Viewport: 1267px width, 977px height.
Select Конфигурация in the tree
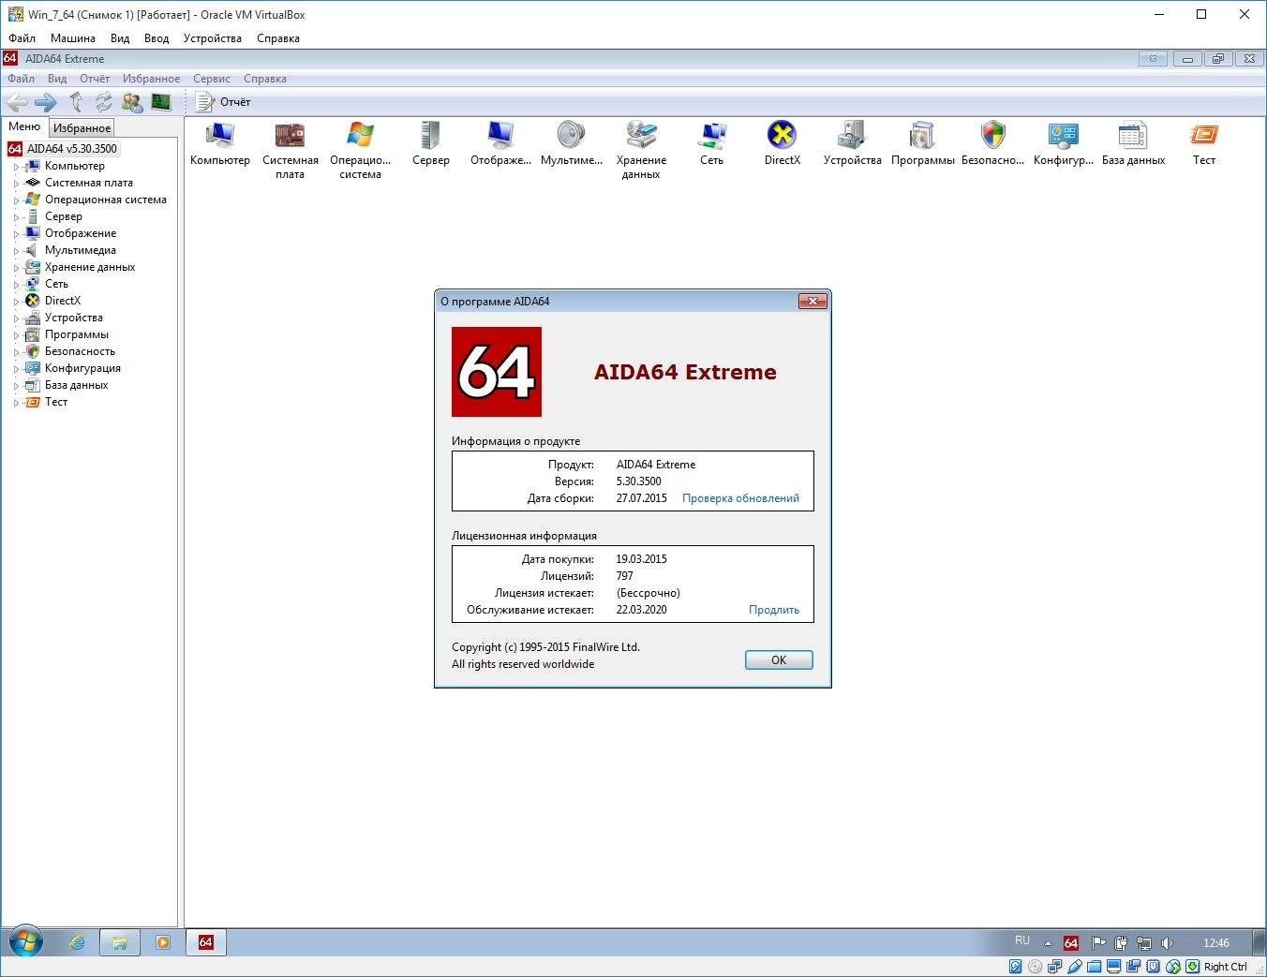tap(82, 368)
